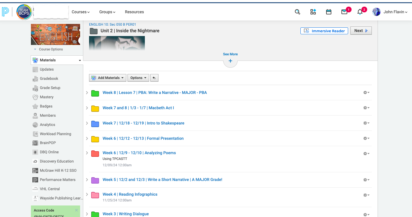The height and width of the screenshot is (217, 412).
Task: Open the Week 7 and 8 Macbeth Act I link
Action: (138, 108)
